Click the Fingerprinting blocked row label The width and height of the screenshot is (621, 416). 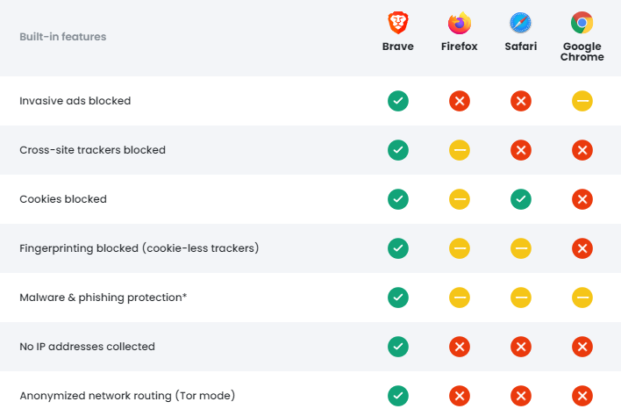click(x=139, y=248)
